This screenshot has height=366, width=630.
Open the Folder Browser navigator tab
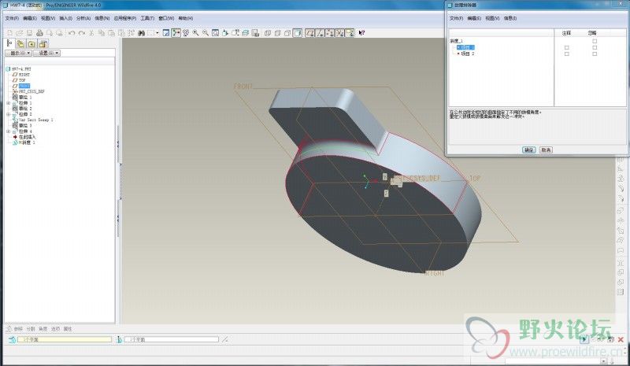coord(20,43)
